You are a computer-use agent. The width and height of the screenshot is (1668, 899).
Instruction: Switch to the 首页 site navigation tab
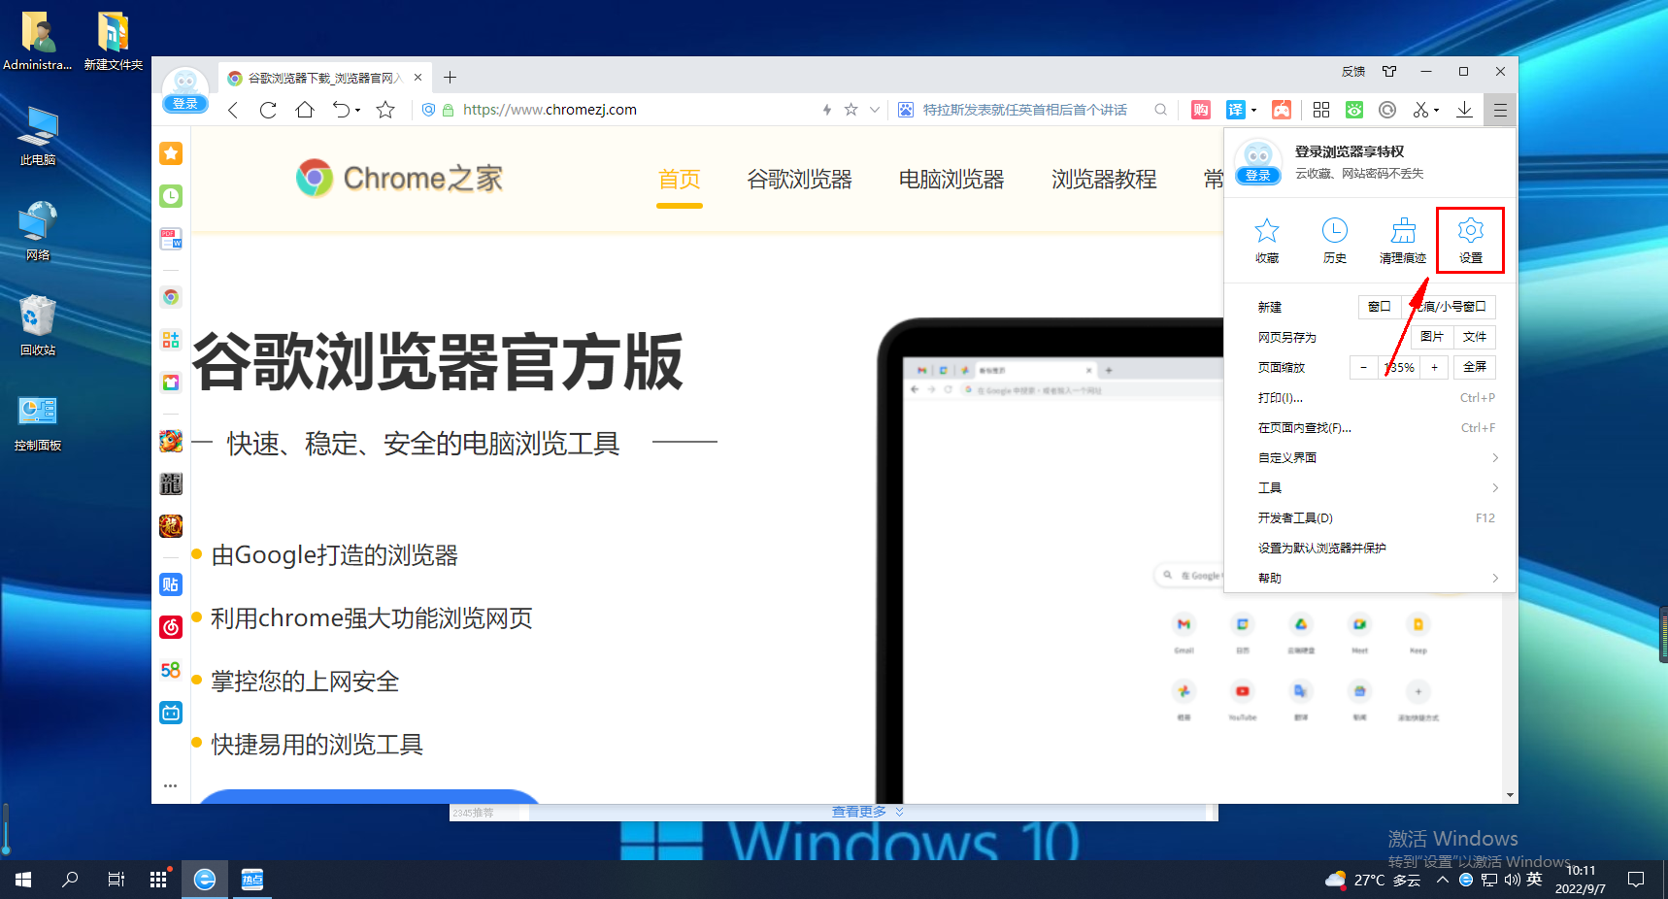tap(679, 180)
